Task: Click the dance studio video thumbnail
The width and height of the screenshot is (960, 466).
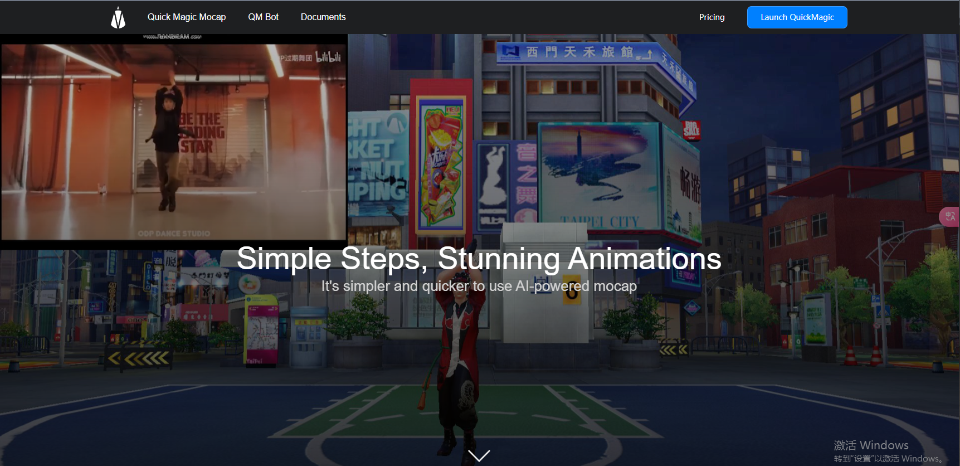Action: pos(174,142)
